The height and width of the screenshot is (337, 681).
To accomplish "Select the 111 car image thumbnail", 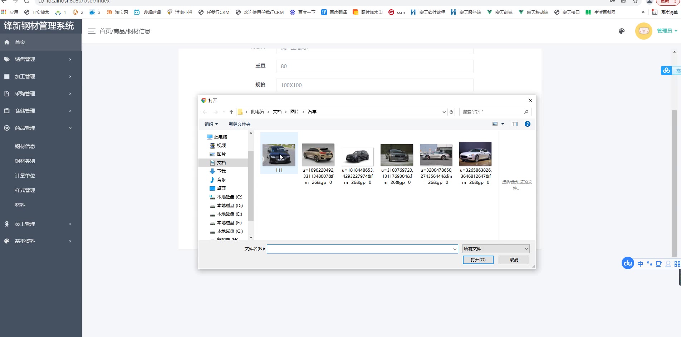I will [x=279, y=155].
